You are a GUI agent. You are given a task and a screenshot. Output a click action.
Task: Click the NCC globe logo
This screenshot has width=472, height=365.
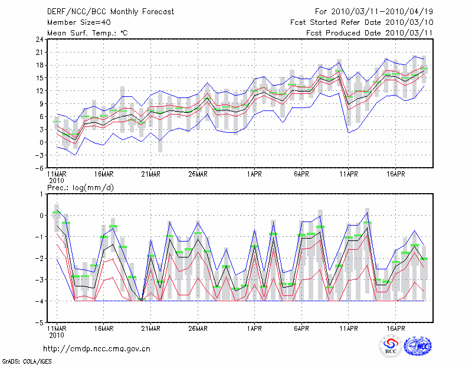(x=417, y=347)
